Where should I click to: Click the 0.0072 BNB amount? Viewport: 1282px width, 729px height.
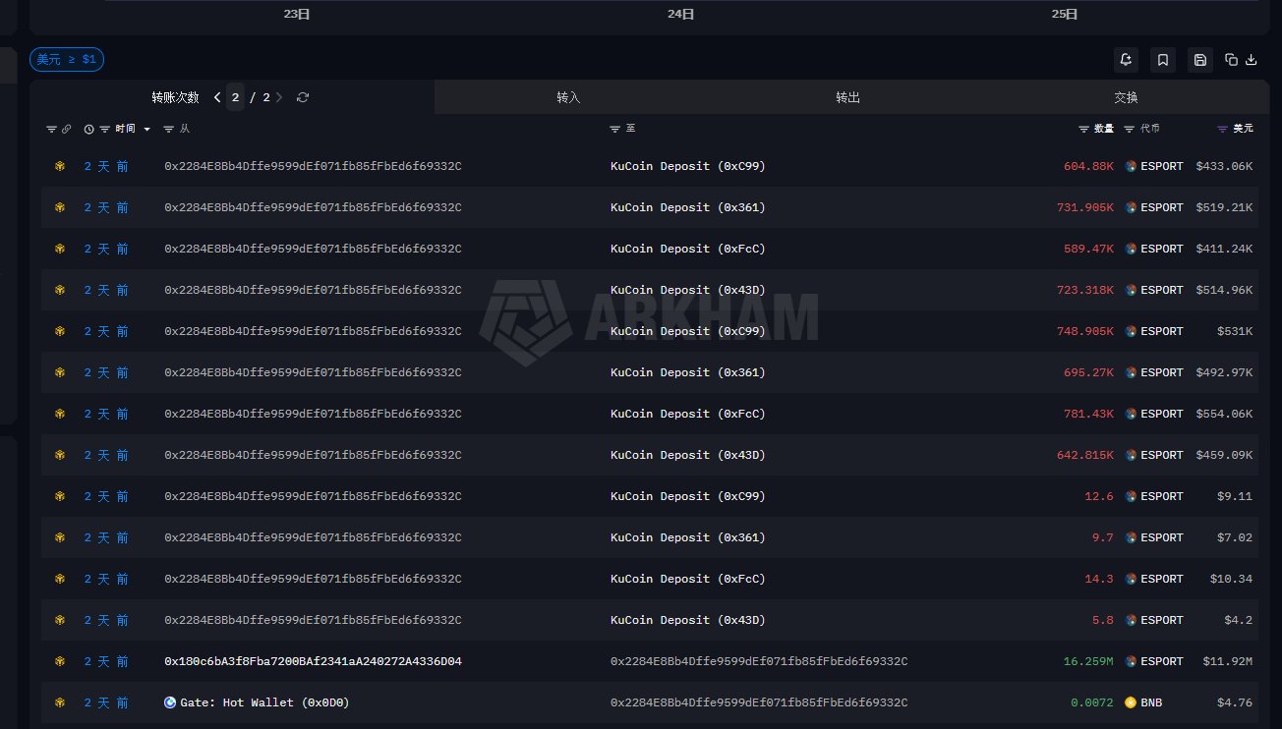(x=1092, y=702)
